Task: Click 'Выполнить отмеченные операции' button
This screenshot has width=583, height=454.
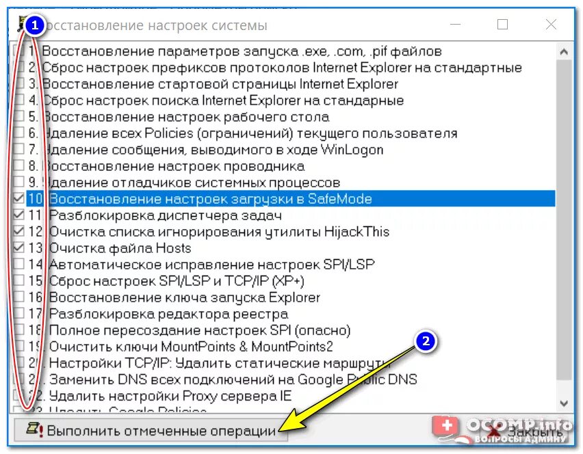Action: tap(151, 431)
